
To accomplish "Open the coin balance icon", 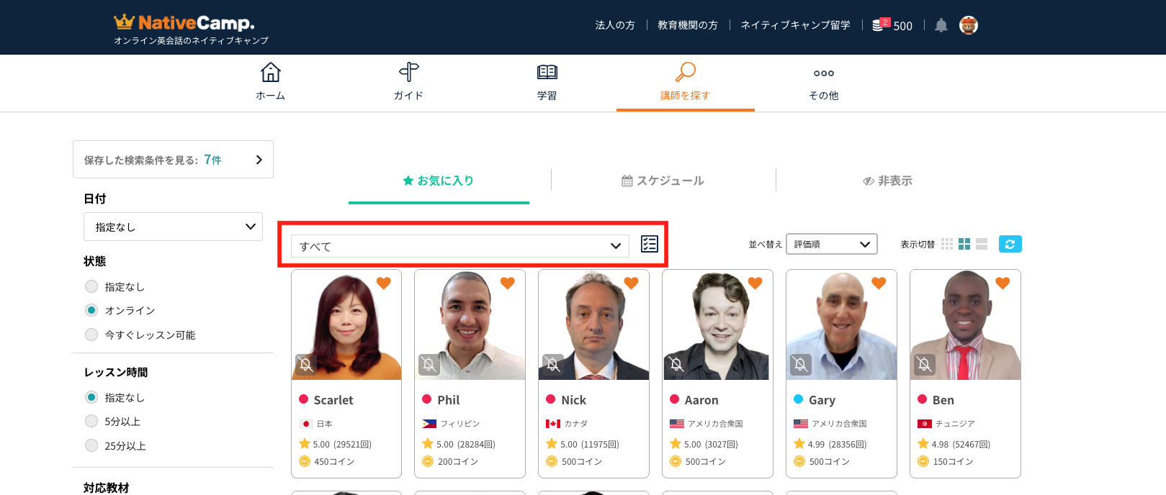I will click(x=879, y=25).
